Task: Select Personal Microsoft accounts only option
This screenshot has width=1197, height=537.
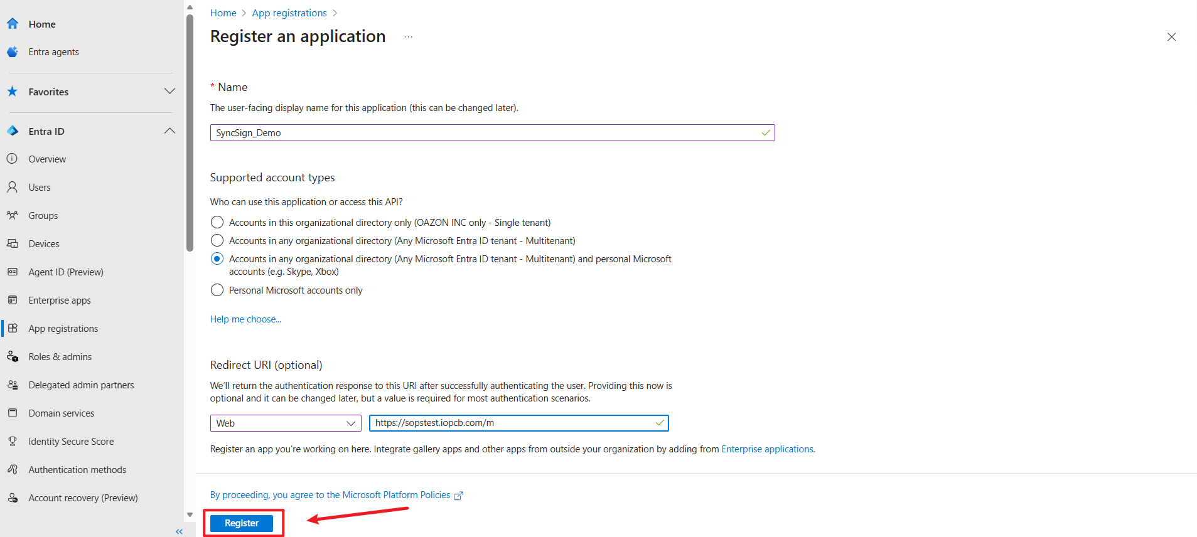Action: [x=217, y=290]
